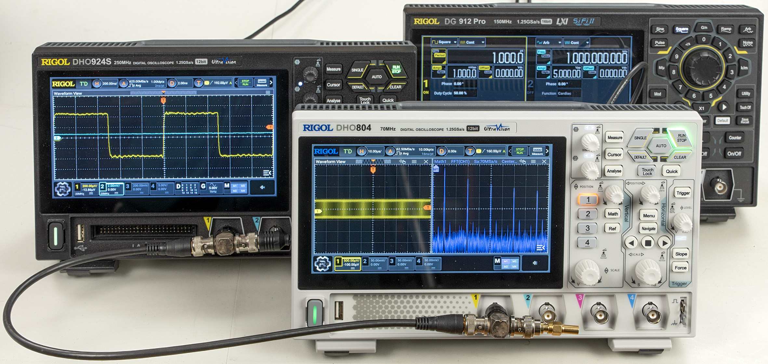
Task: Select the Waveform View title on DHO804
Action: (330, 162)
